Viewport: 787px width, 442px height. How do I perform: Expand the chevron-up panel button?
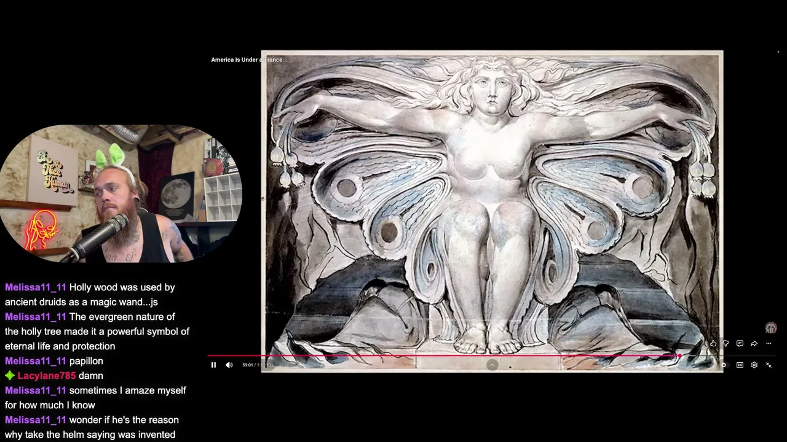pos(492,365)
